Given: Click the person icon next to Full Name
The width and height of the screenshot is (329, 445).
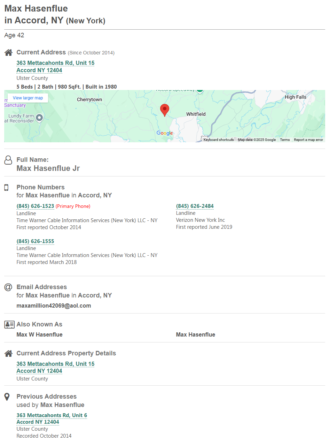Looking at the screenshot, I should coord(8,160).
